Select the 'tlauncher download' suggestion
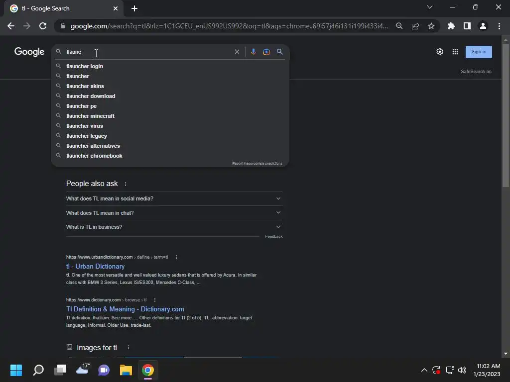Viewport: 510px width, 382px height. pyautogui.click(x=170, y=96)
